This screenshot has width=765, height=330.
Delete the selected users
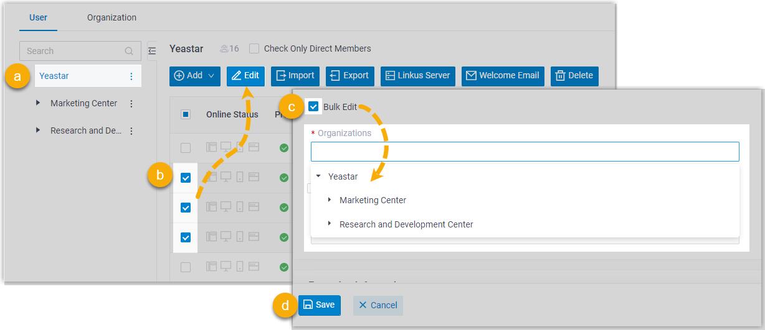tap(574, 76)
